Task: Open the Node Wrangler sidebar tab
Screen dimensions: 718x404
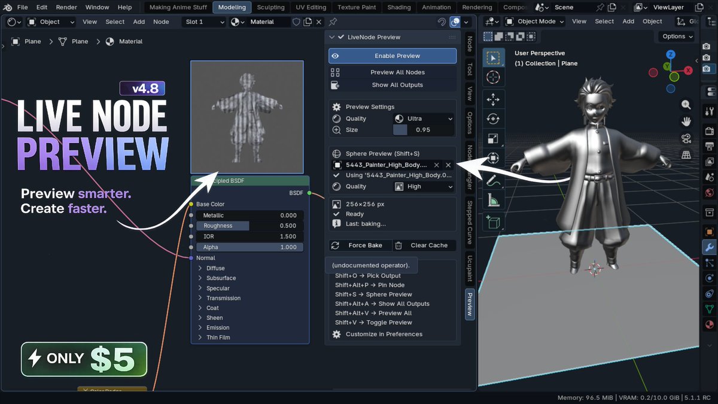Action: coord(470,166)
